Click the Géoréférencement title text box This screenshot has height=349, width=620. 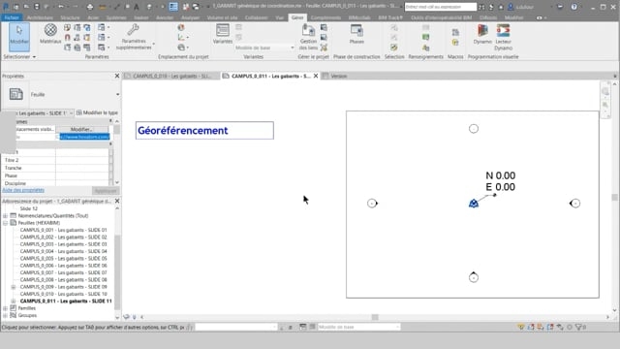(x=204, y=131)
